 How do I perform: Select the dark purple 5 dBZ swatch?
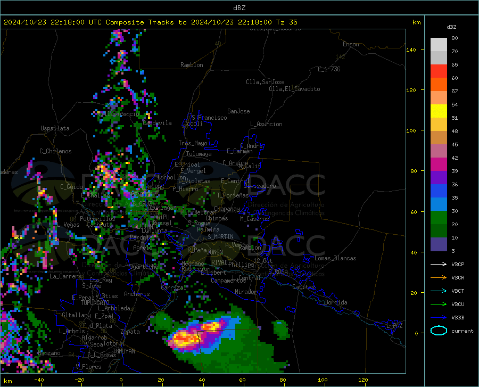pos(439,244)
